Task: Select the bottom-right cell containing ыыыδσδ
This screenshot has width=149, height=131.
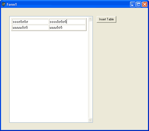Action: [x=67, y=27]
